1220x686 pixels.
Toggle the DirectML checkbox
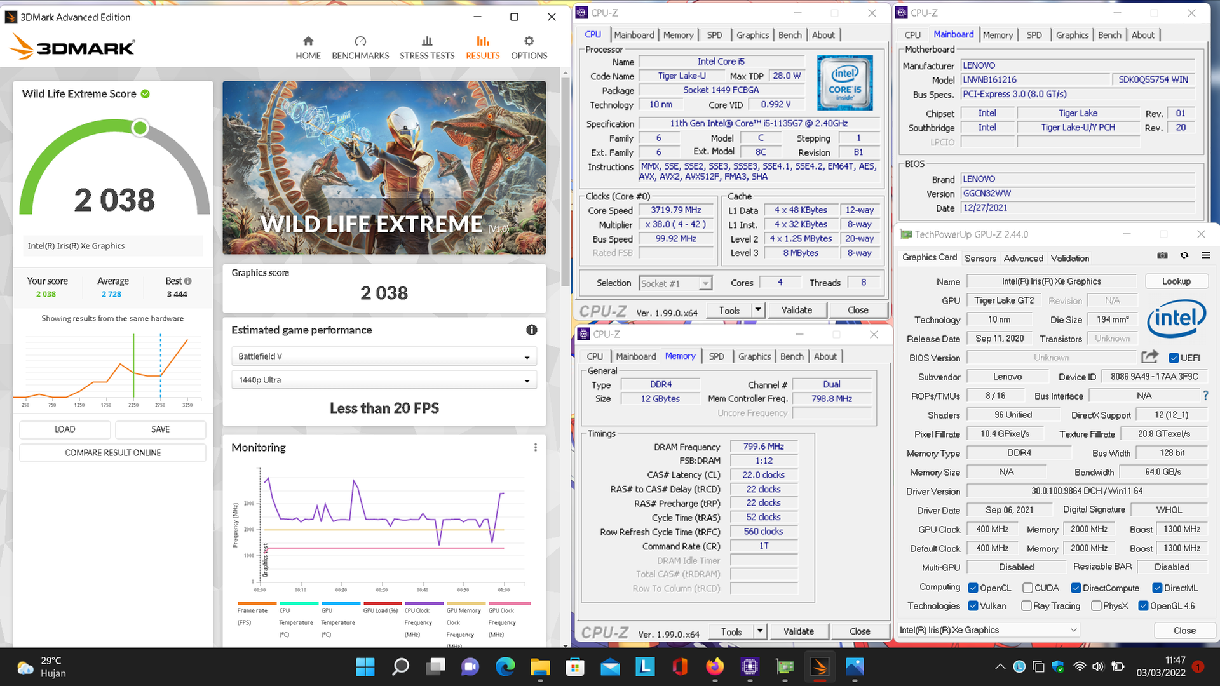(x=1157, y=588)
